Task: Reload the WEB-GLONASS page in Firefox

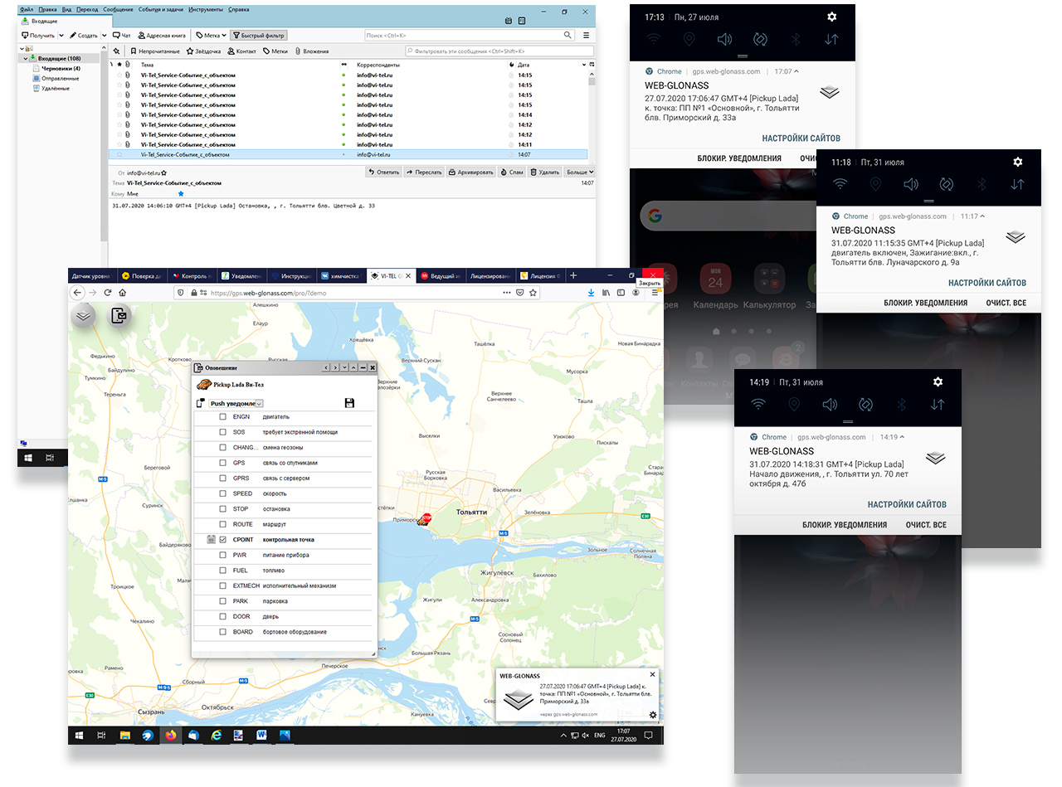Action: click(108, 293)
